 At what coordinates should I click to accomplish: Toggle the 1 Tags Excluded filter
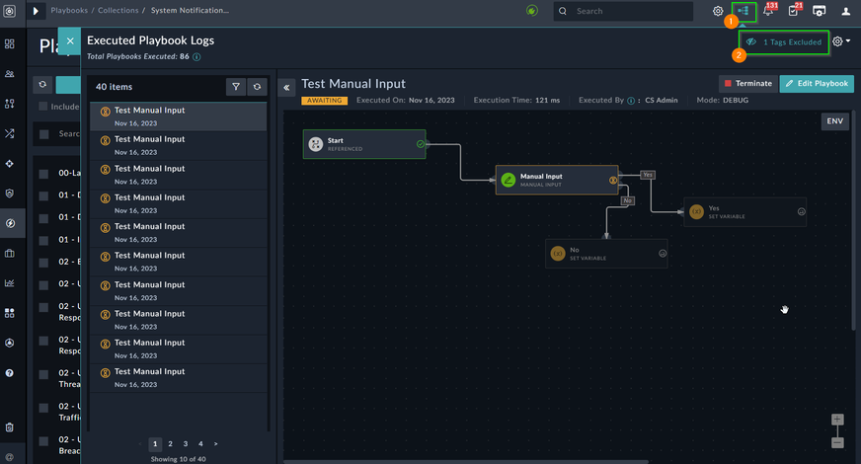pos(784,42)
